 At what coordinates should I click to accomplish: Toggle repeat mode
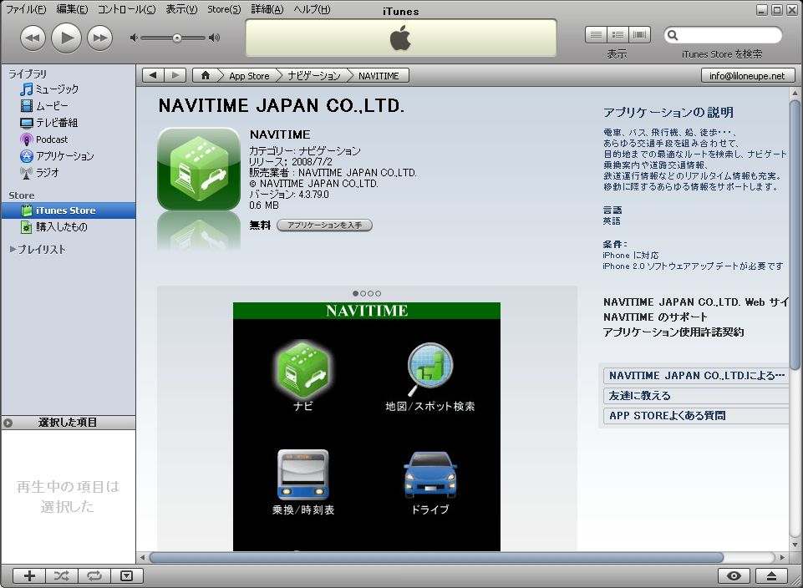94,575
